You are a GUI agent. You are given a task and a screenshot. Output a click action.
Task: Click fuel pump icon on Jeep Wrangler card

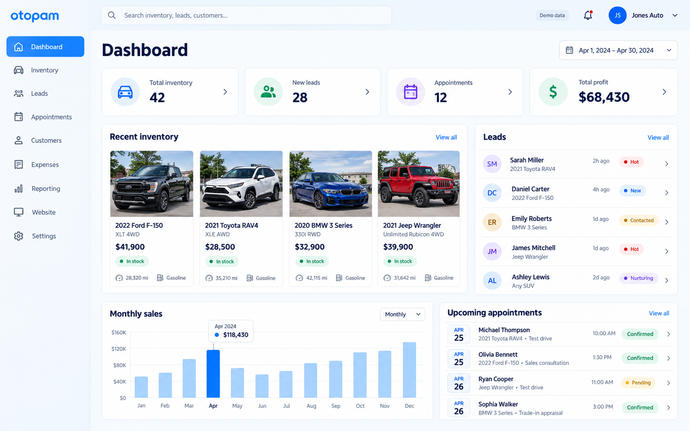(x=428, y=278)
